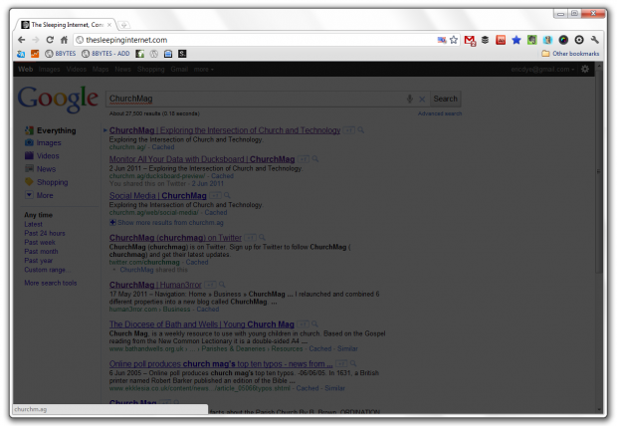Open the red extension icon beside Buffer
Viewport: 617px width, 426px height.
501,40
